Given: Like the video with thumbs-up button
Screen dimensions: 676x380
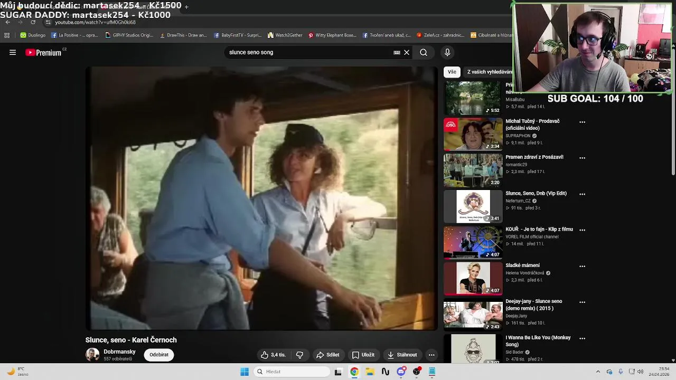Looking at the screenshot, I should (x=273, y=355).
